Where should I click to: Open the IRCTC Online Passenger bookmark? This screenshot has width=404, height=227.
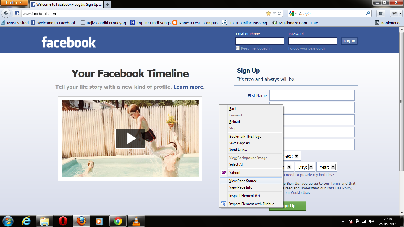pos(246,23)
